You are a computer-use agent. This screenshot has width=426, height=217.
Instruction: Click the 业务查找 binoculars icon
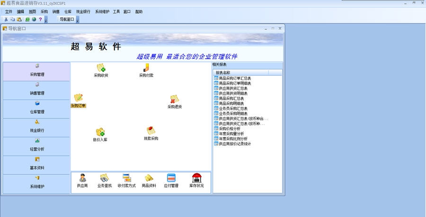coord(105,179)
